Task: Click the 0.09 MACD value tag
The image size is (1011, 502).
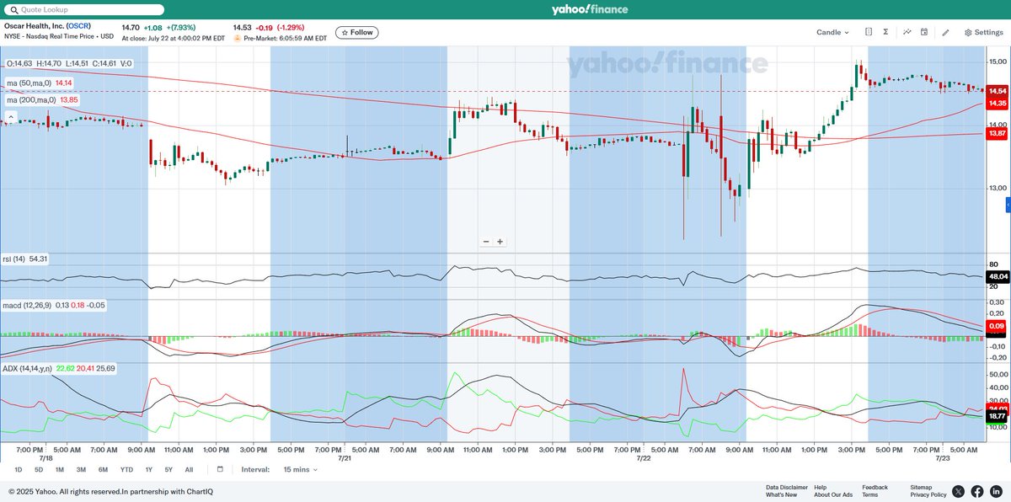Action: coord(998,325)
